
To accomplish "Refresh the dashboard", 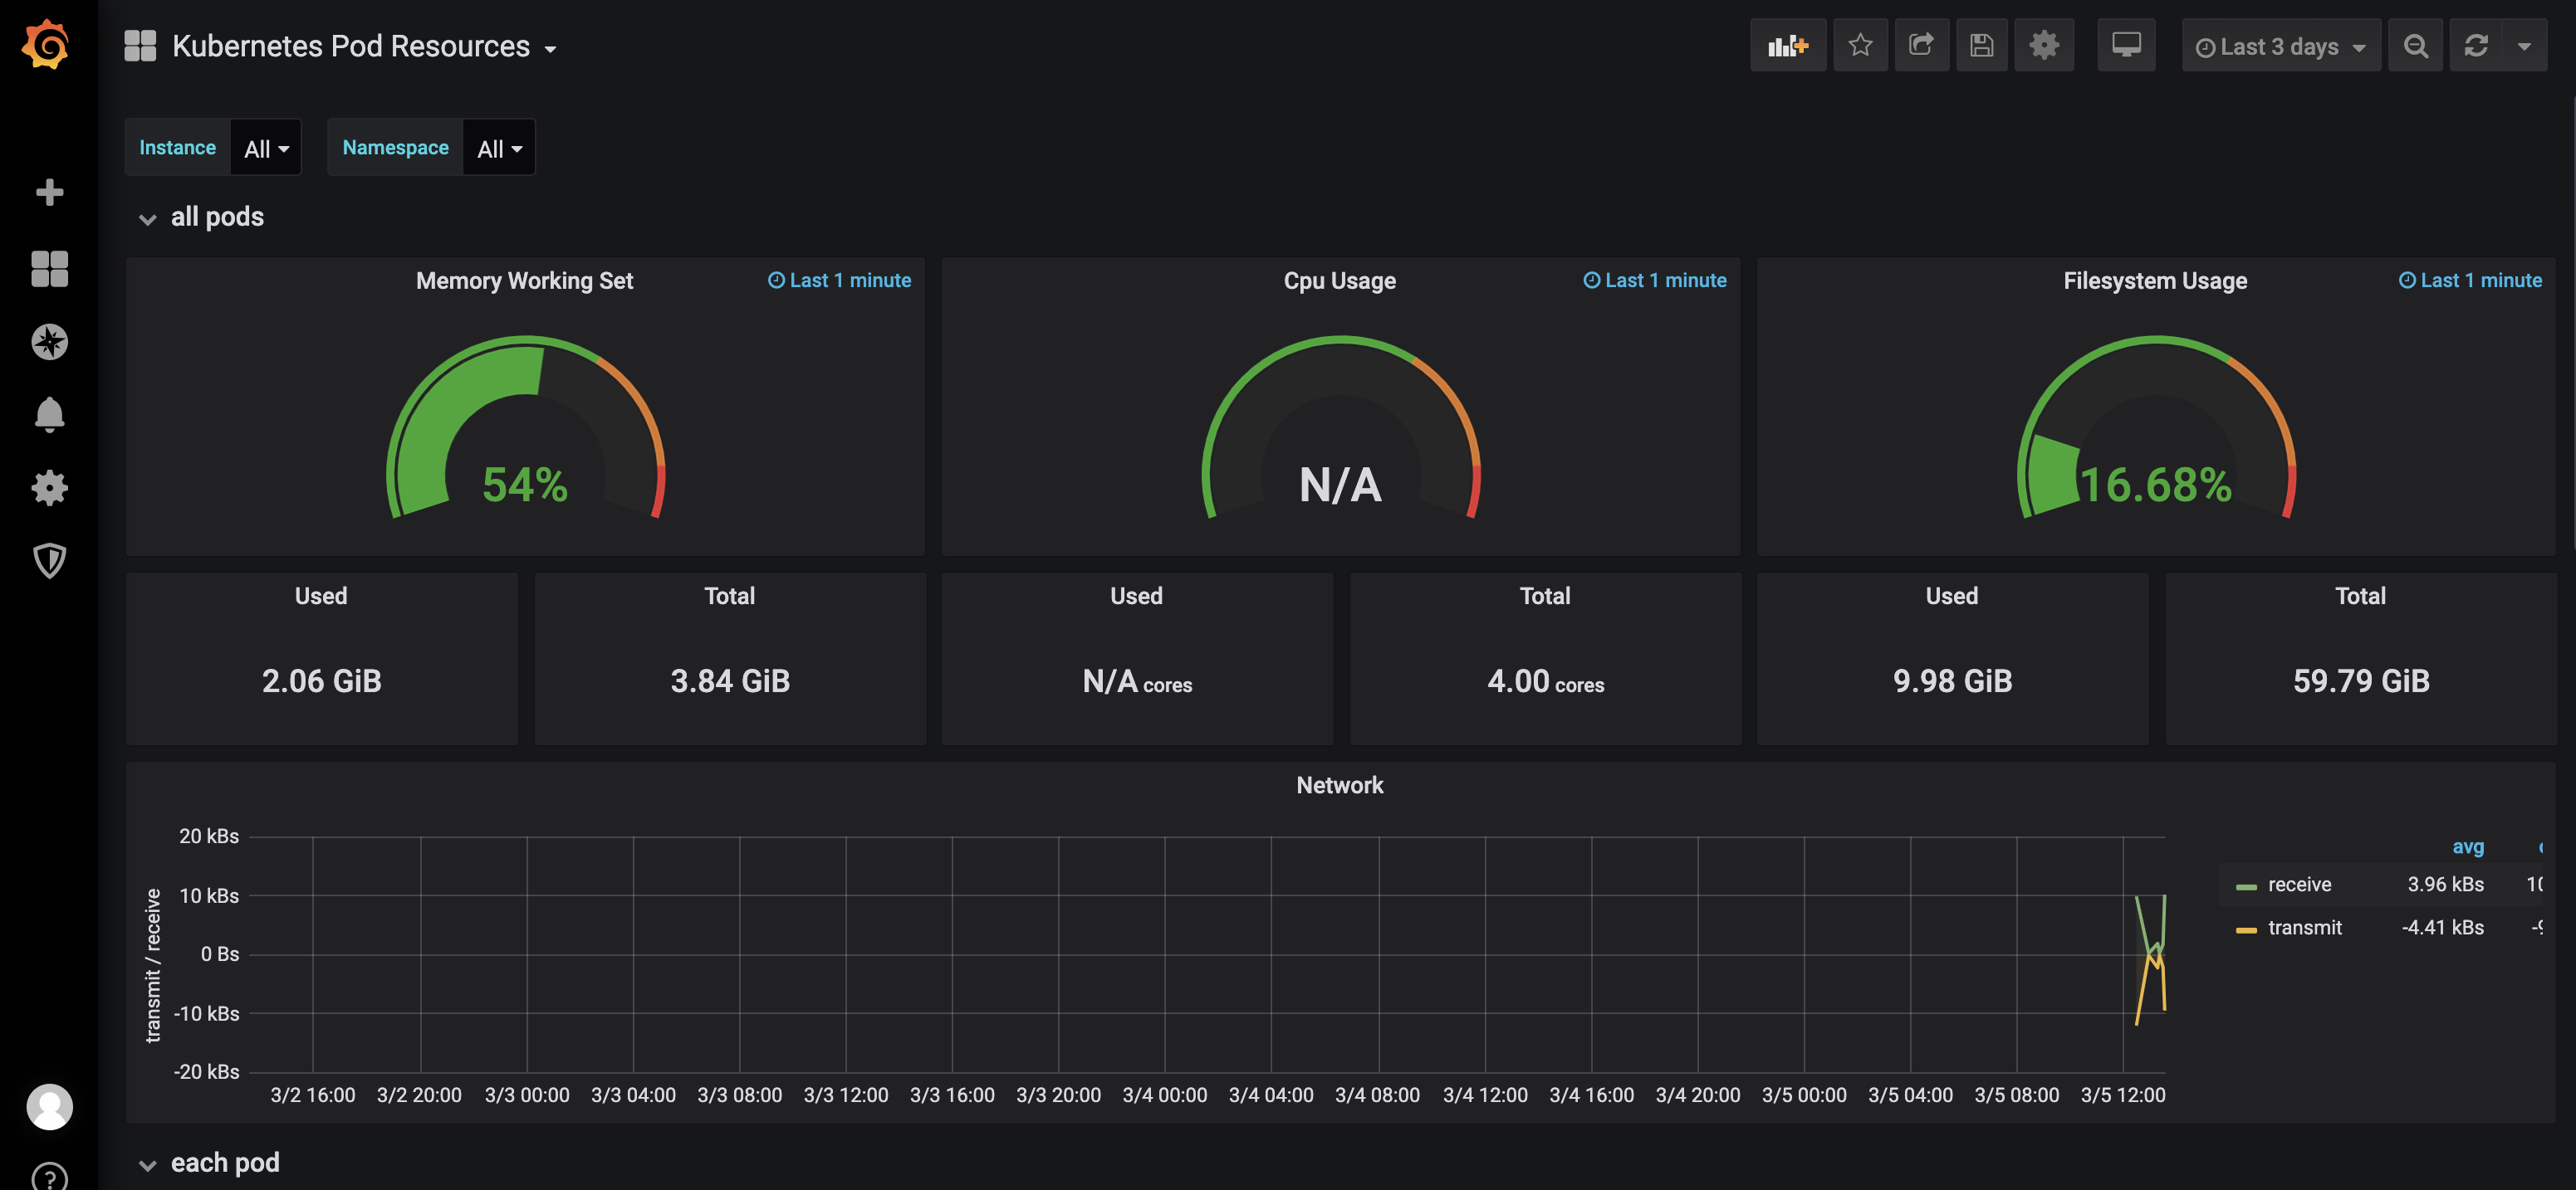I will pos(2475,46).
